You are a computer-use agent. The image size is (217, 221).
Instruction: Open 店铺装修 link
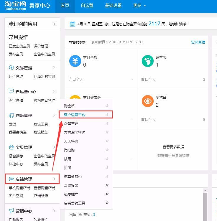pos(41,196)
